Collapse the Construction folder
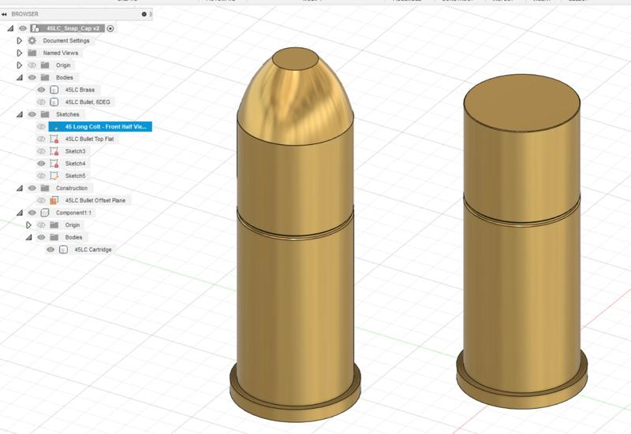Screen dimensions: 631x434 [19, 188]
